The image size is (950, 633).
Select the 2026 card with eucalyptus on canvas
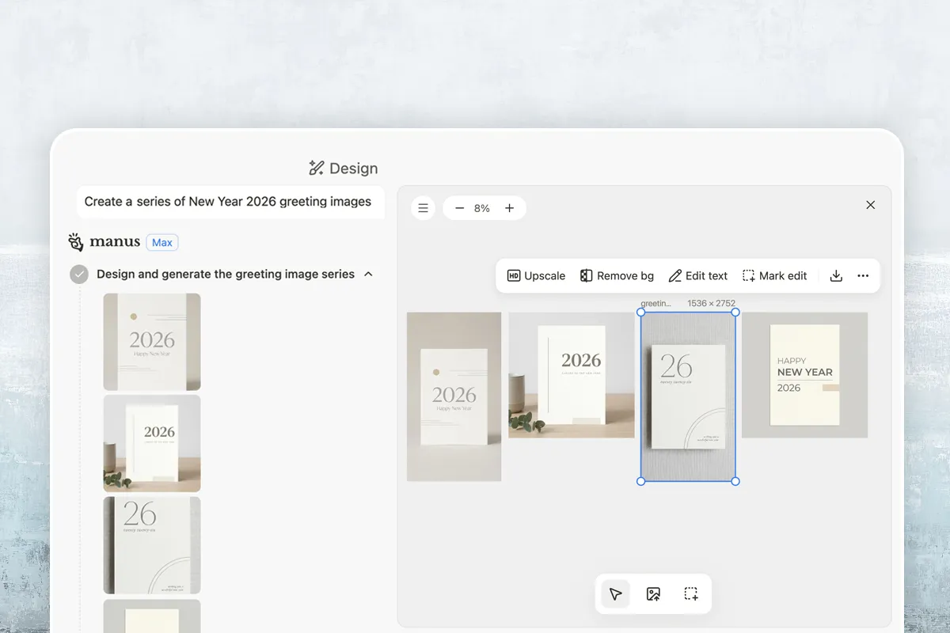(571, 375)
